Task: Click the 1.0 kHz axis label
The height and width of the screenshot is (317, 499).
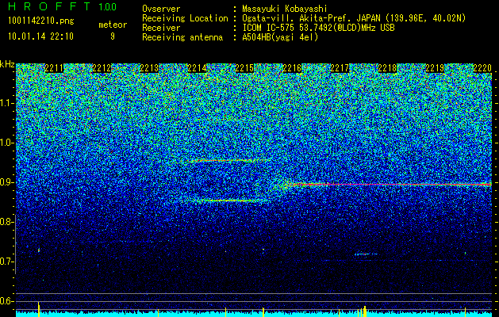Action: [6, 143]
